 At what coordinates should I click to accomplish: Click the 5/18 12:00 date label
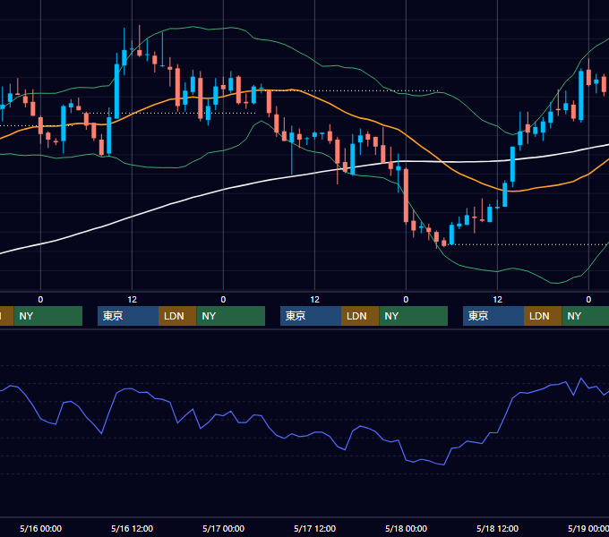pos(498,528)
